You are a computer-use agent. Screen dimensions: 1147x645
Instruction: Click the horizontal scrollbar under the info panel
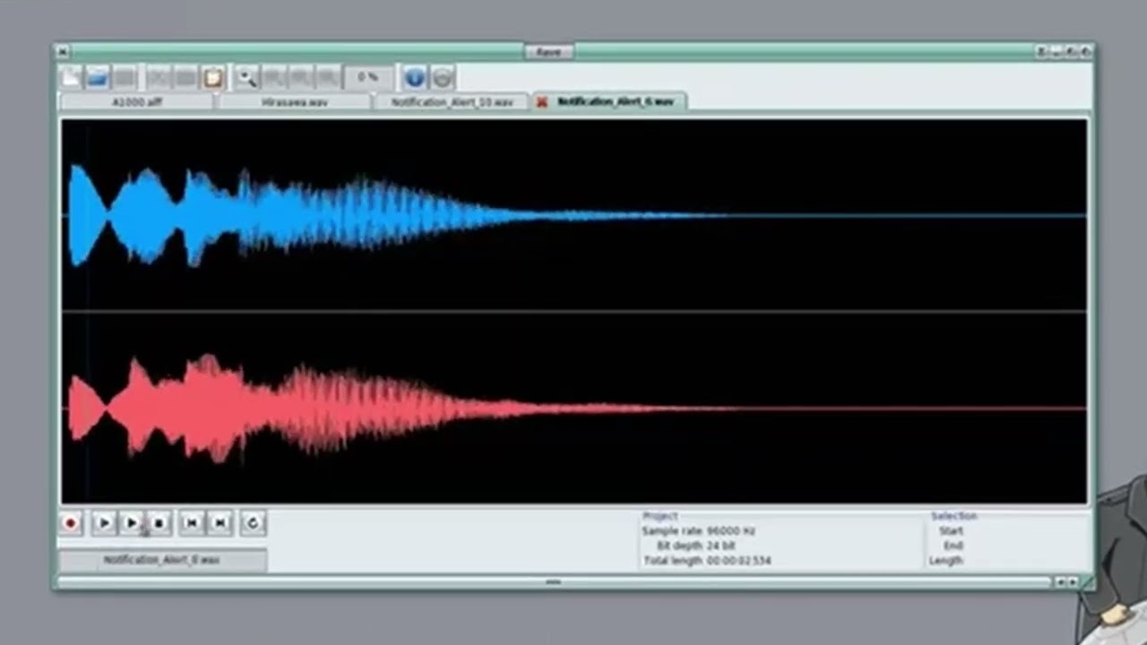click(553, 582)
